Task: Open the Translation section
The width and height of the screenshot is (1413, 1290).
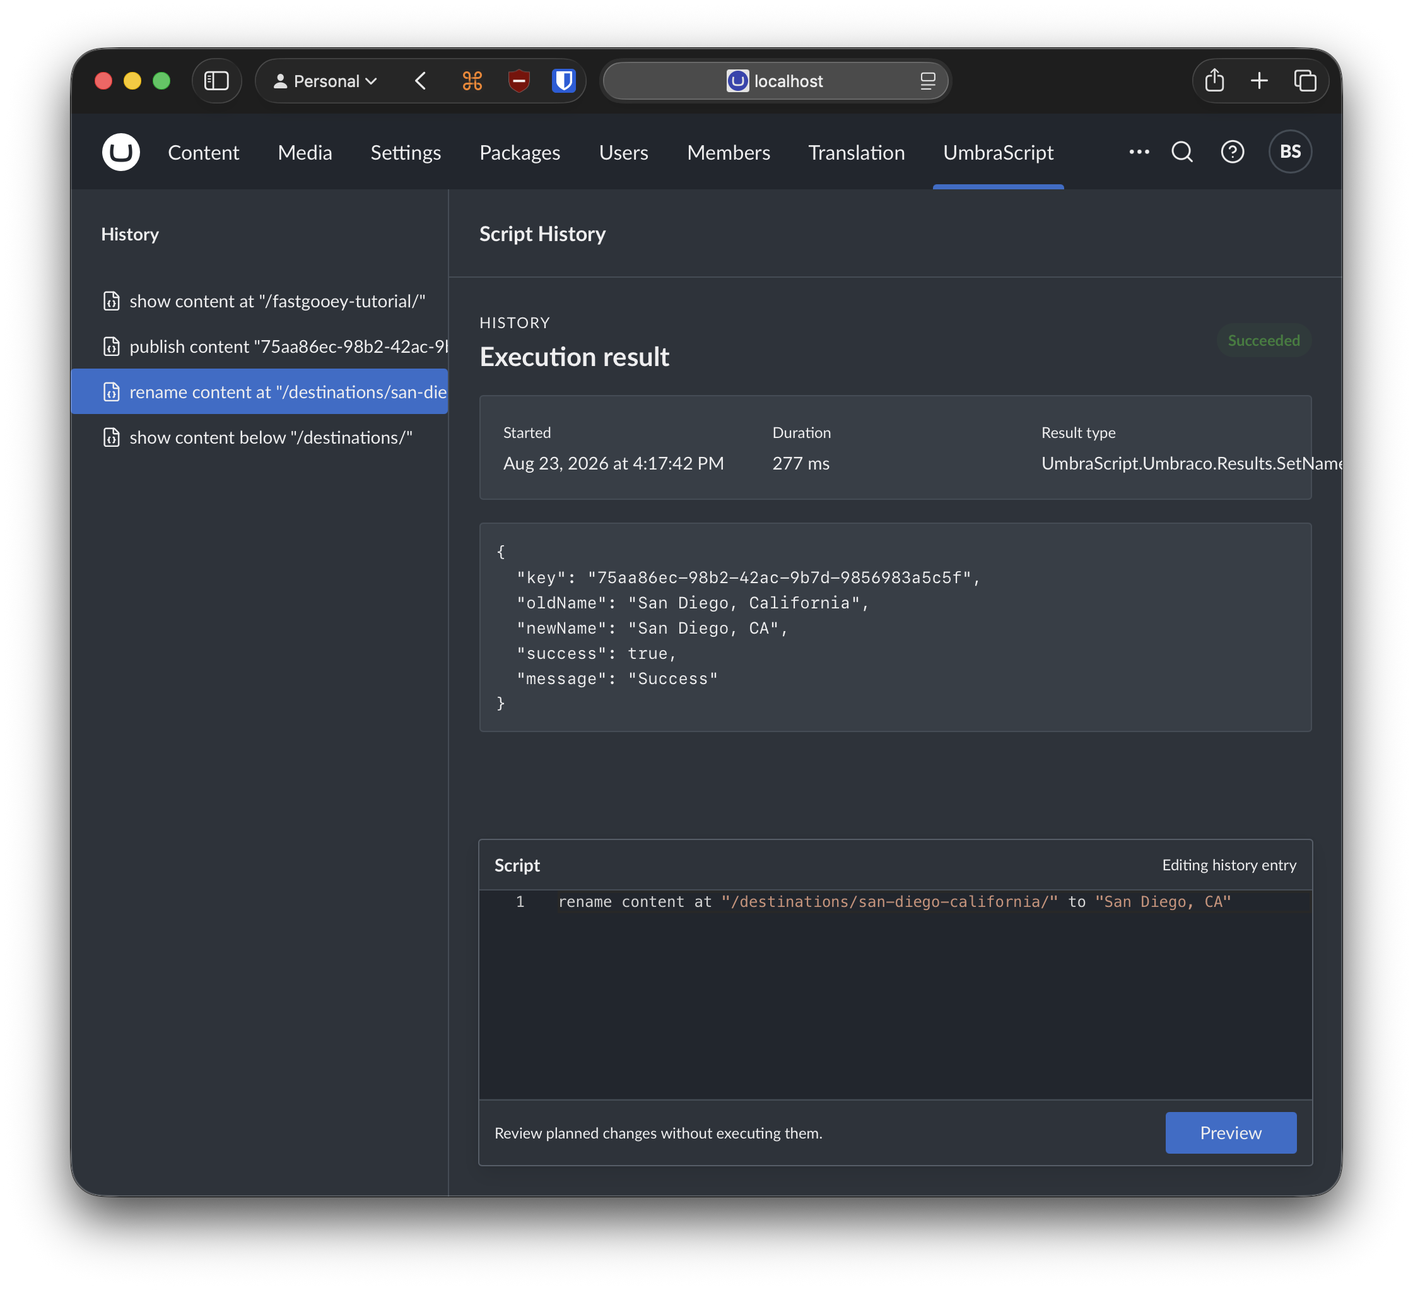Action: point(857,152)
